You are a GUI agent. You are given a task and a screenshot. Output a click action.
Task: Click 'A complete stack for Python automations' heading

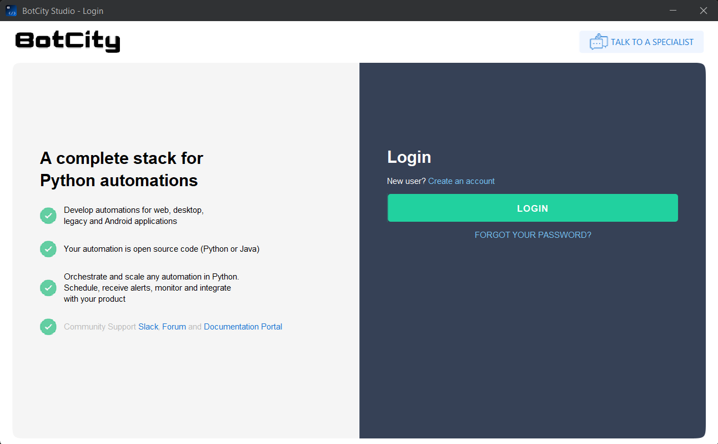coord(121,169)
